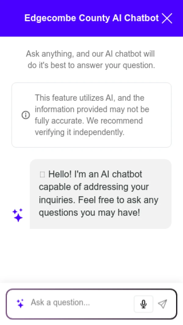
Task: Click the "information provided may not be" line
Action: [92, 109]
